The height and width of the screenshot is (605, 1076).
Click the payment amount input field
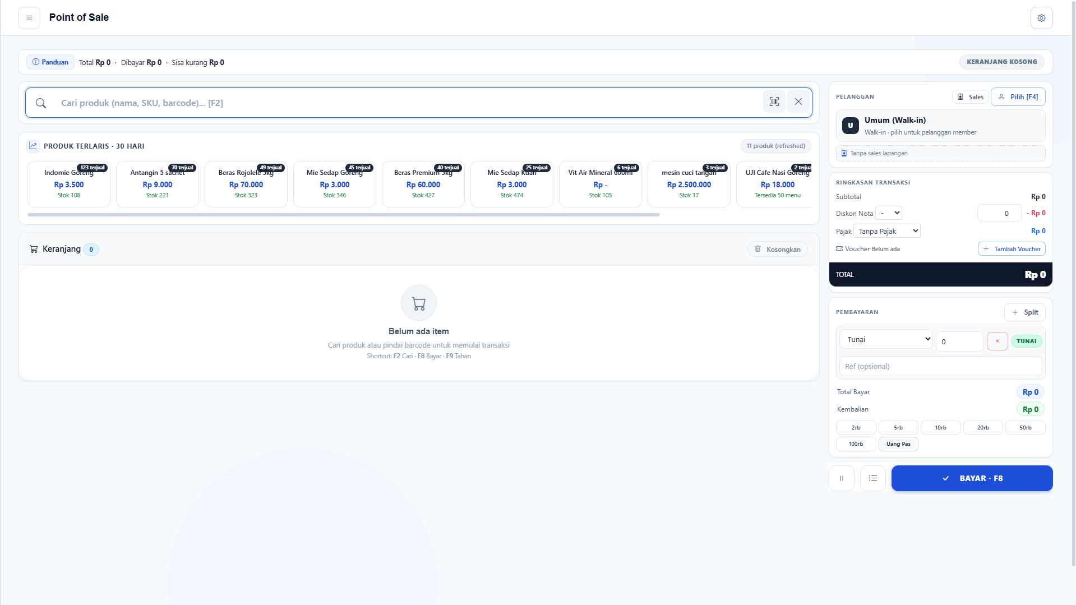pyautogui.click(x=959, y=341)
